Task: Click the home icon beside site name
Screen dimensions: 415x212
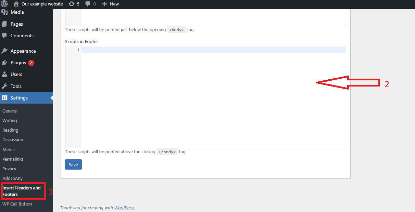Action: [16, 4]
